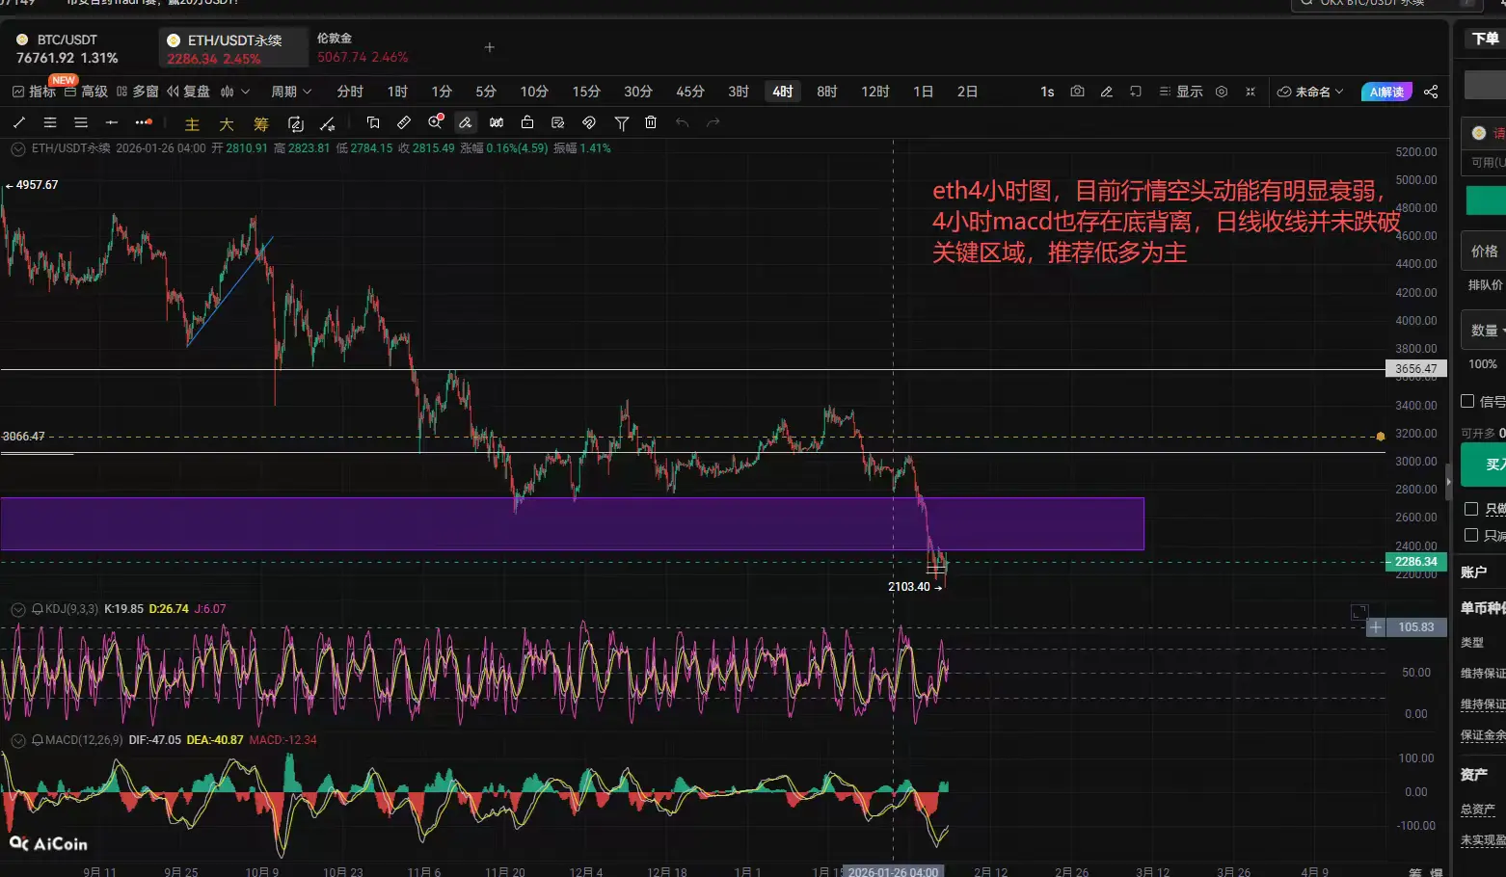The image size is (1506, 877).
Task: Lock all drawings with the padlock icon
Action: [x=527, y=122]
